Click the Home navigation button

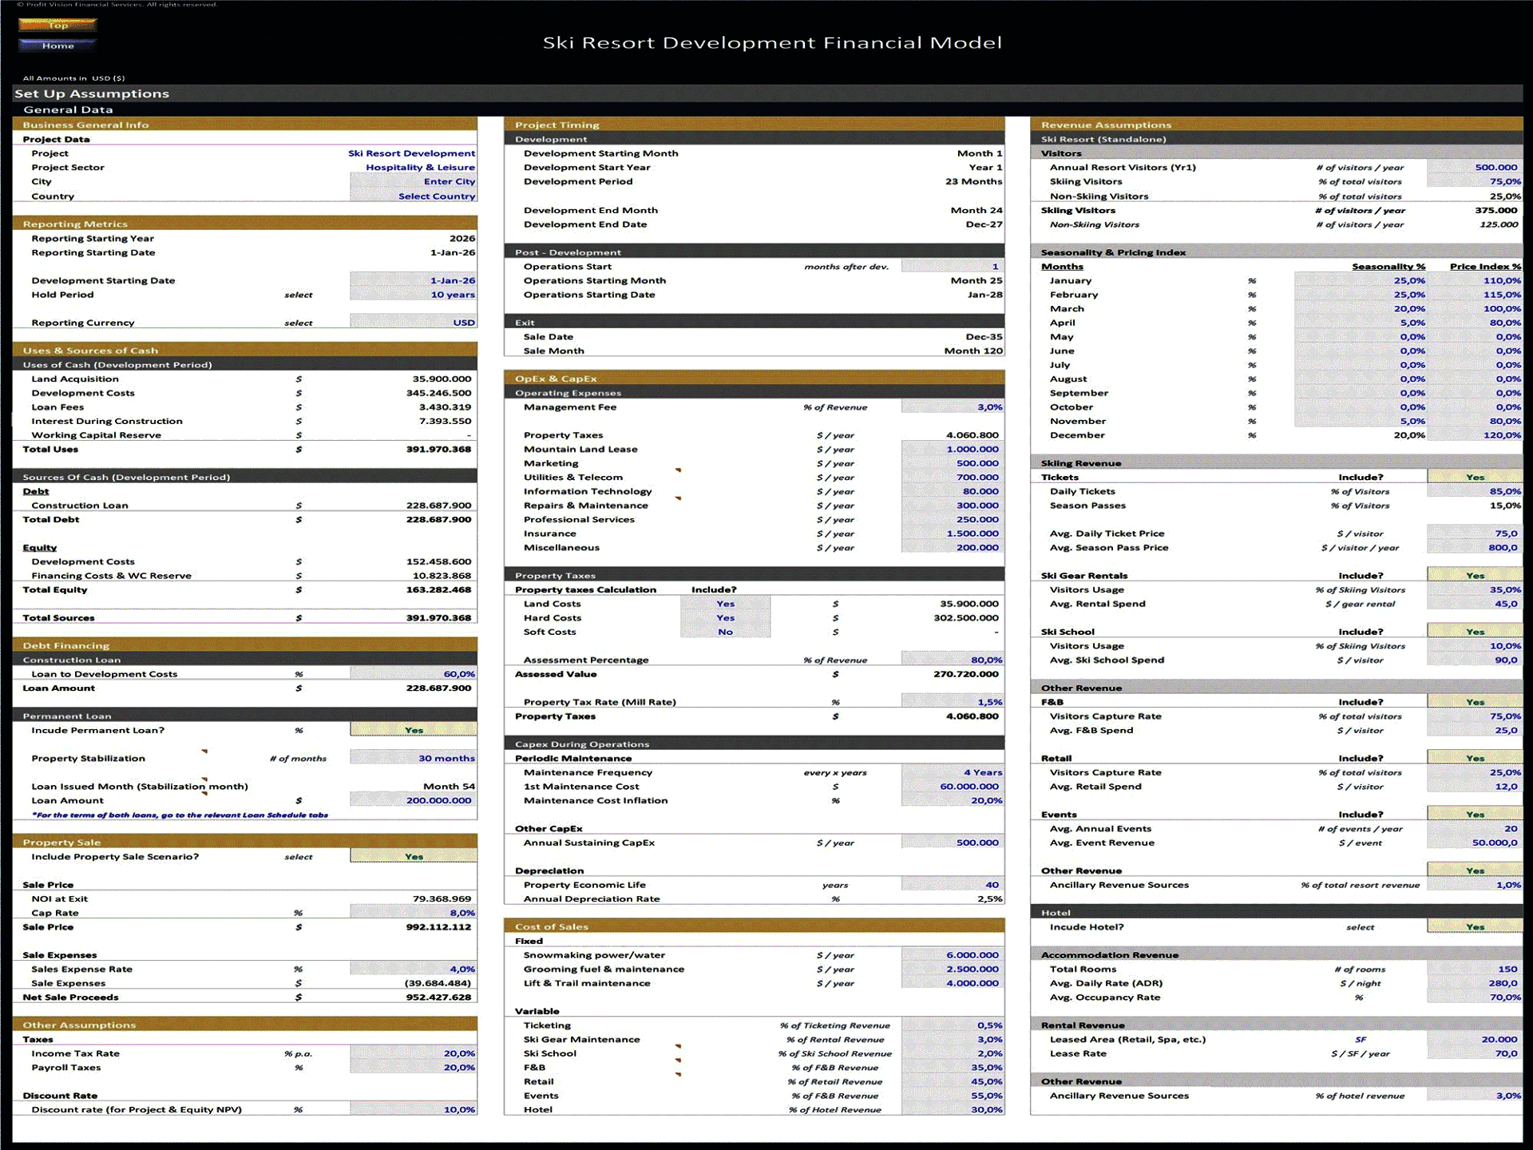(57, 46)
